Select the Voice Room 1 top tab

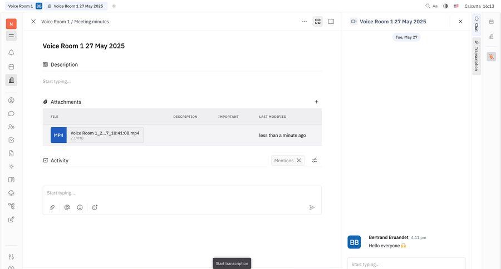coord(24,6)
